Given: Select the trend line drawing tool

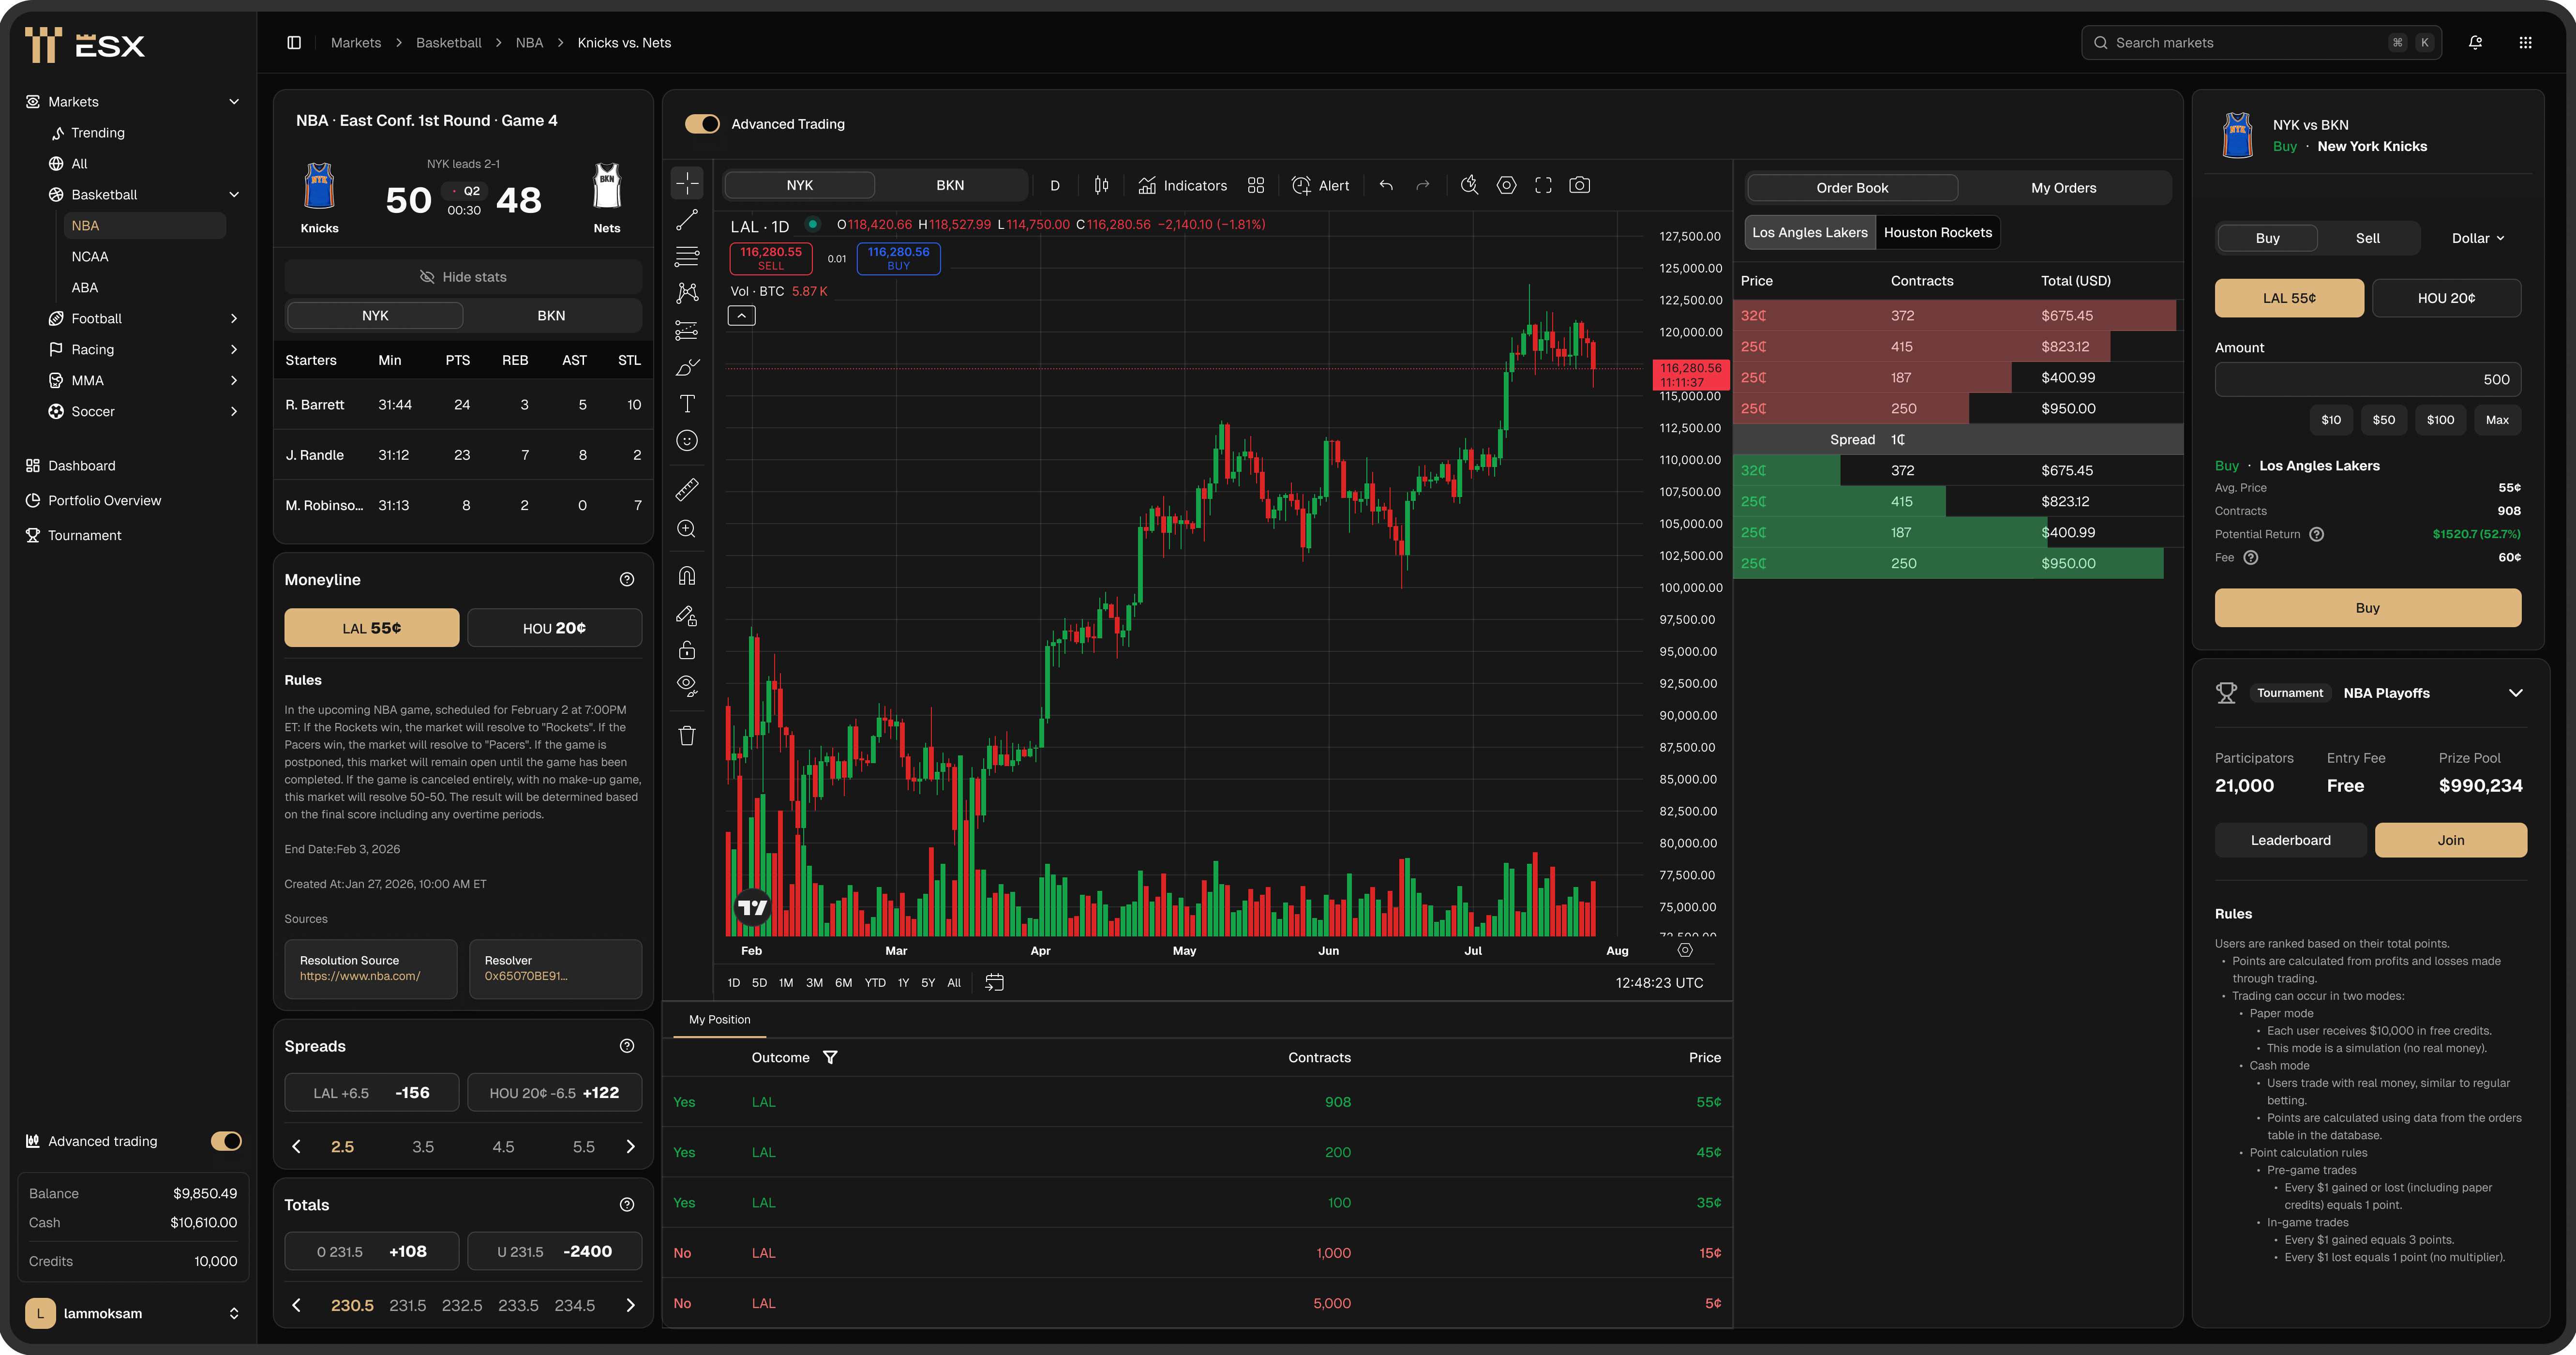Looking at the screenshot, I should [687, 220].
